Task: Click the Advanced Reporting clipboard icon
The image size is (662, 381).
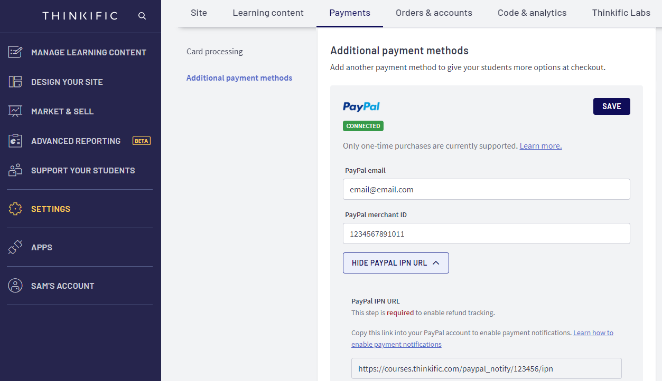Action: 15,141
